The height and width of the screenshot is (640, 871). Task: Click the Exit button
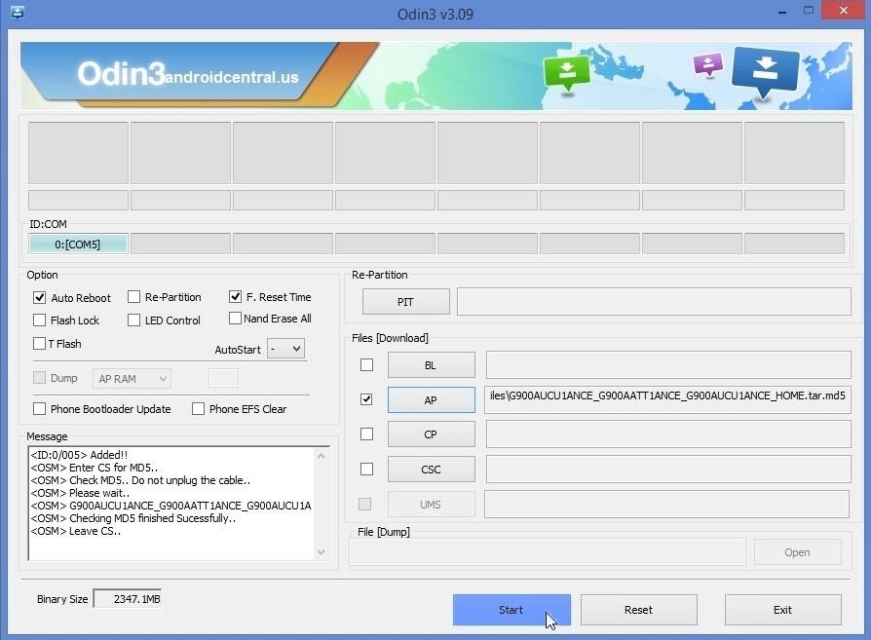click(782, 610)
